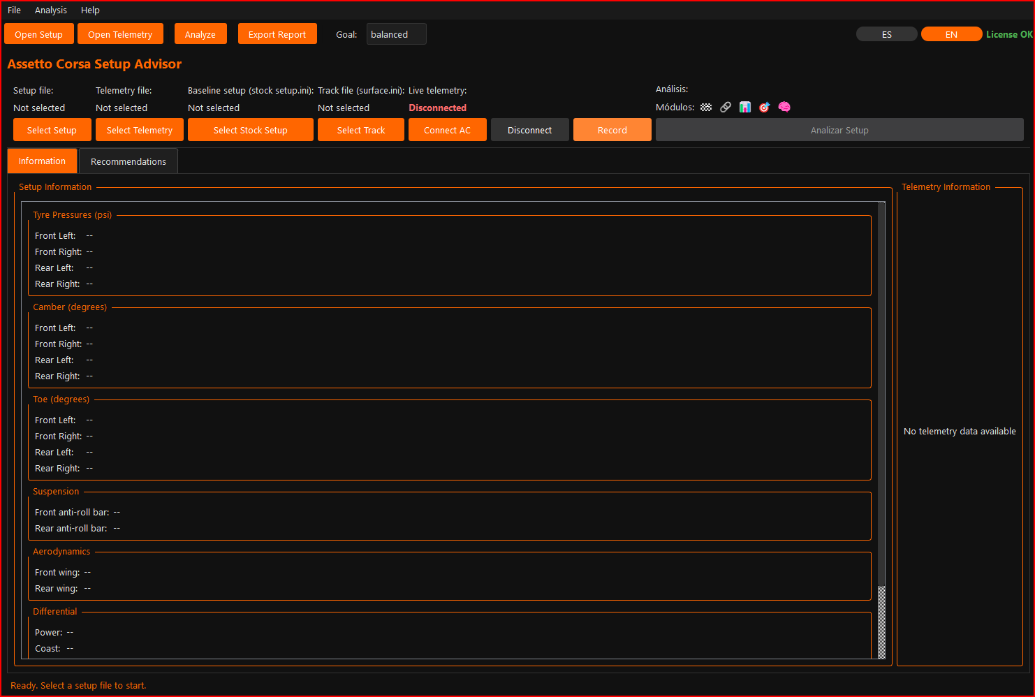The width and height of the screenshot is (1035, 697).
Task: Click the Differential group title
Action: pyautogui.click(x=54, y=612)
